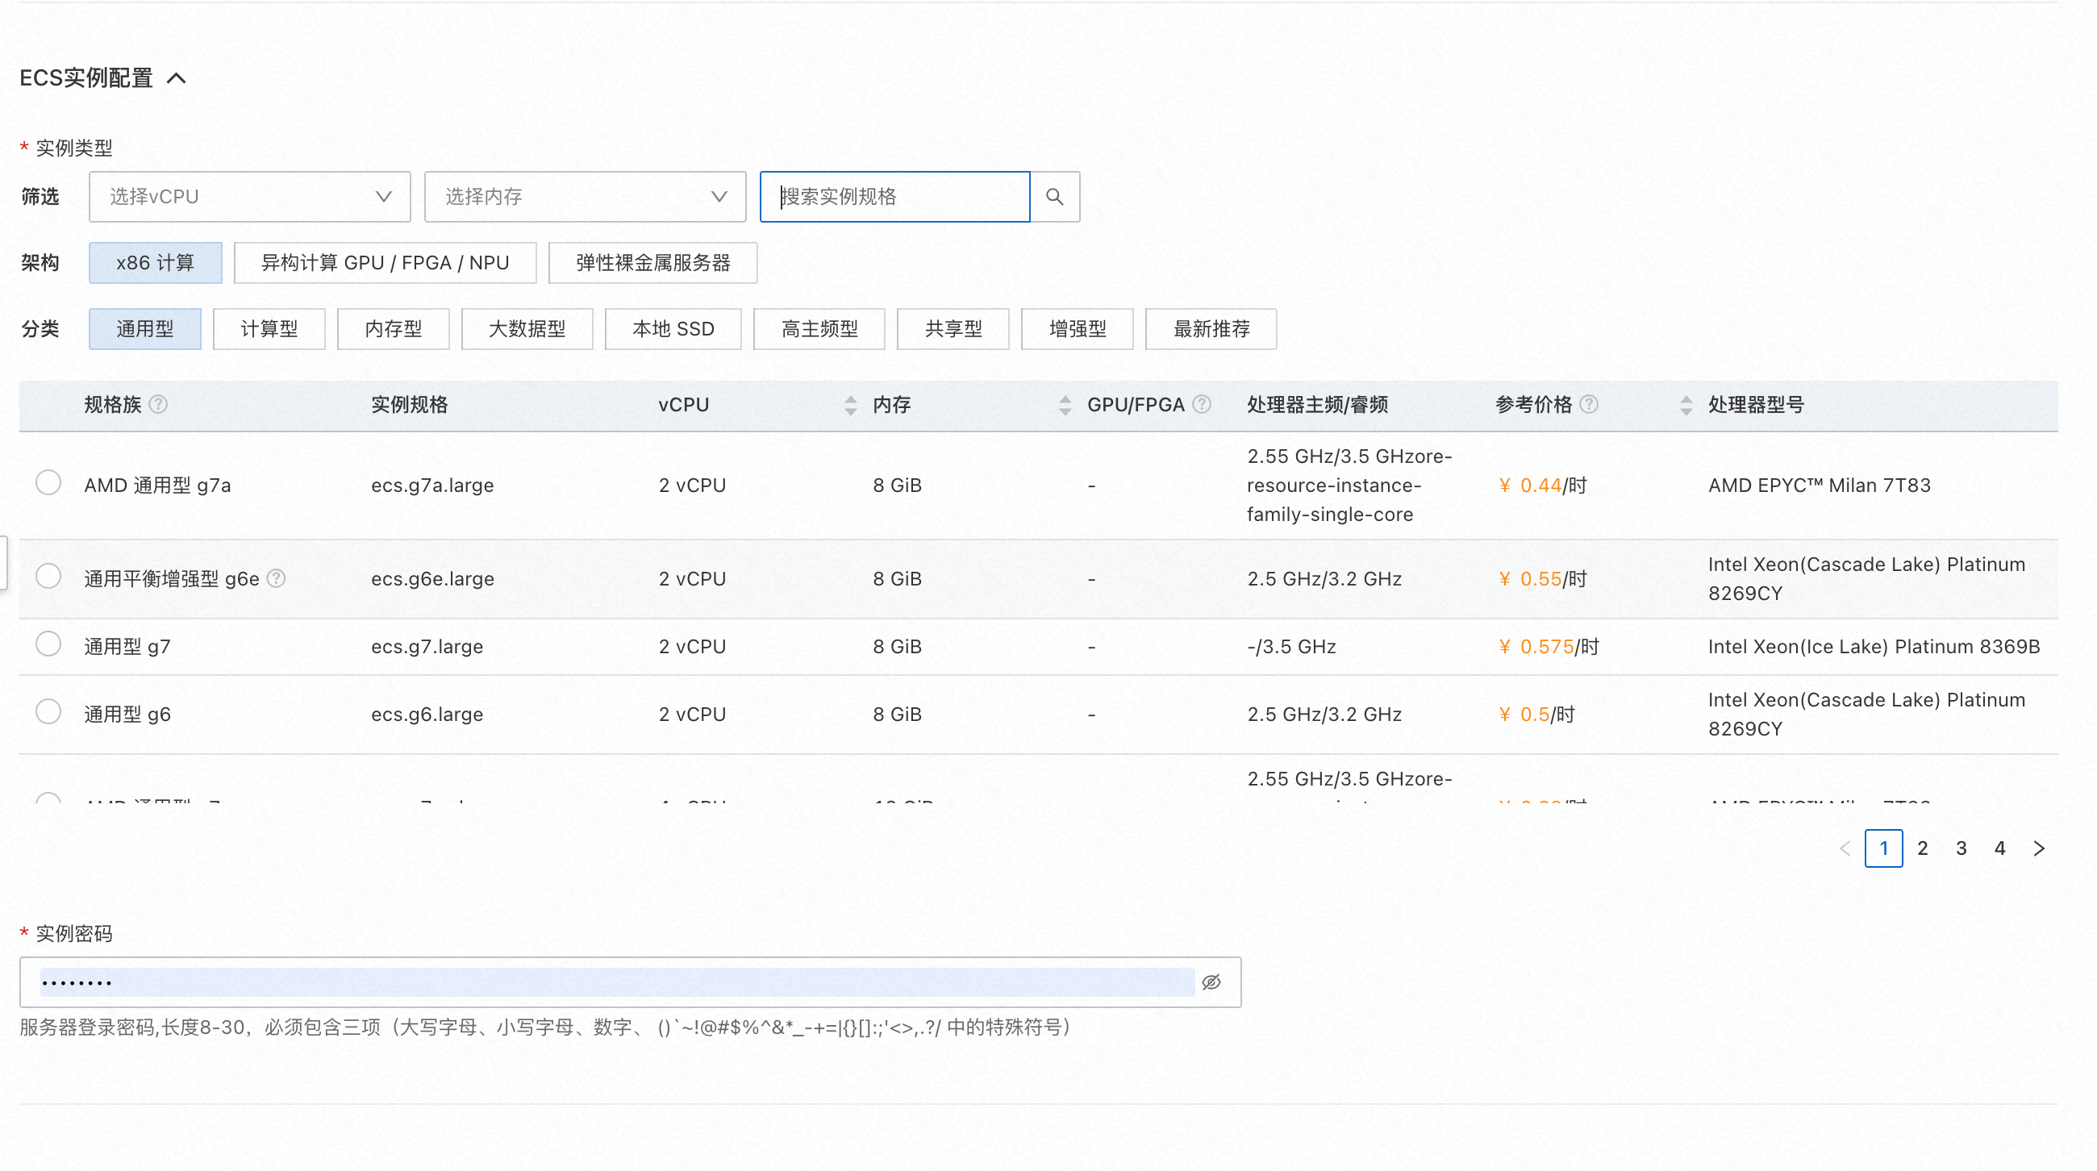Sort by vCPU column arrows
Screen dimensions: 2097x1171
coord(851,405)
